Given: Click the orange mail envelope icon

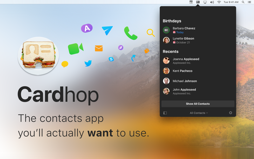Looking at the screenshot, I should pyautogui.click(x=99, y=48).
